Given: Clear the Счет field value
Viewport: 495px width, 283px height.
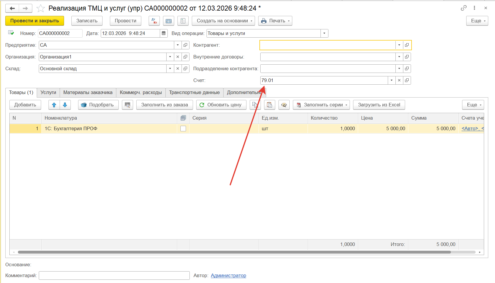Looking at the screenshot, I should pos(399,80).
